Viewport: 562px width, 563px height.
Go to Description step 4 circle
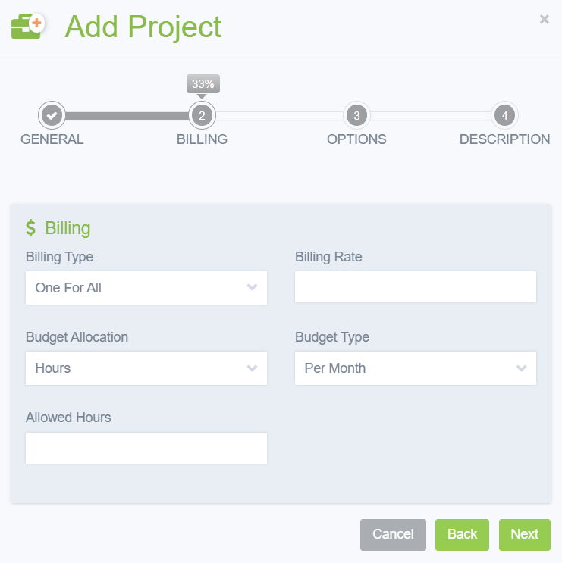(x=504, y=116)
